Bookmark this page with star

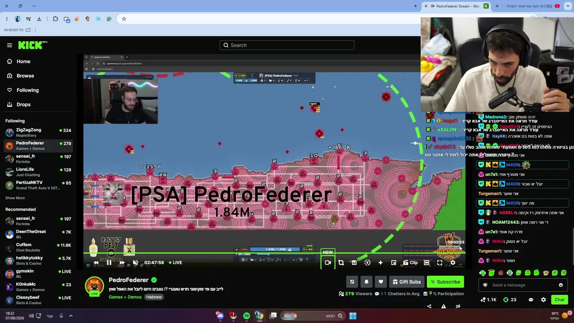click(x=124, y=19)
